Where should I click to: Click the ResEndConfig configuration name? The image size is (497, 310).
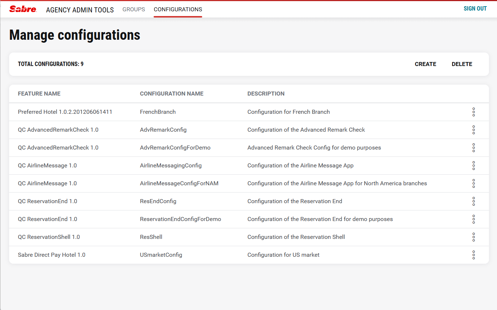[158, 201]
